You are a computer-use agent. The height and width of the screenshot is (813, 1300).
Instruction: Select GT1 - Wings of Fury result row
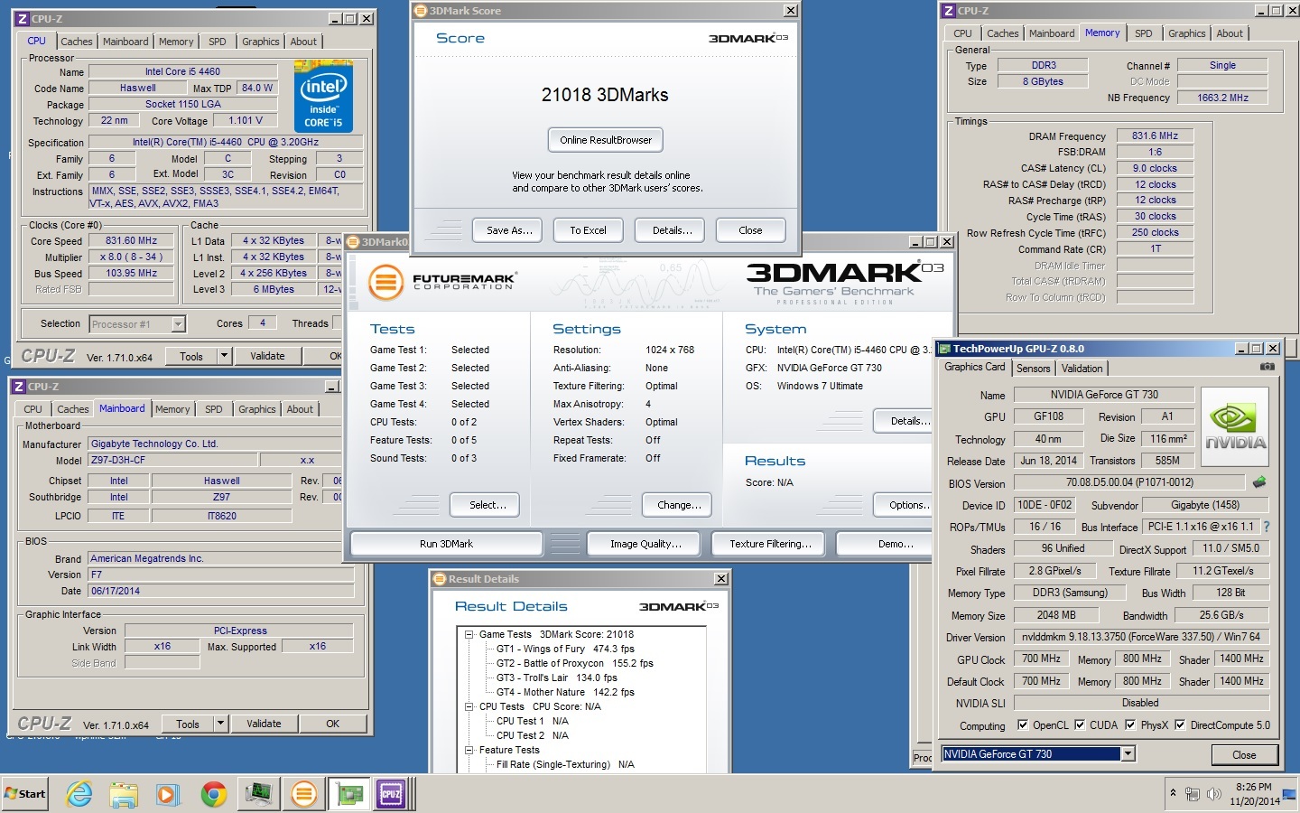(x=565, y=649)
